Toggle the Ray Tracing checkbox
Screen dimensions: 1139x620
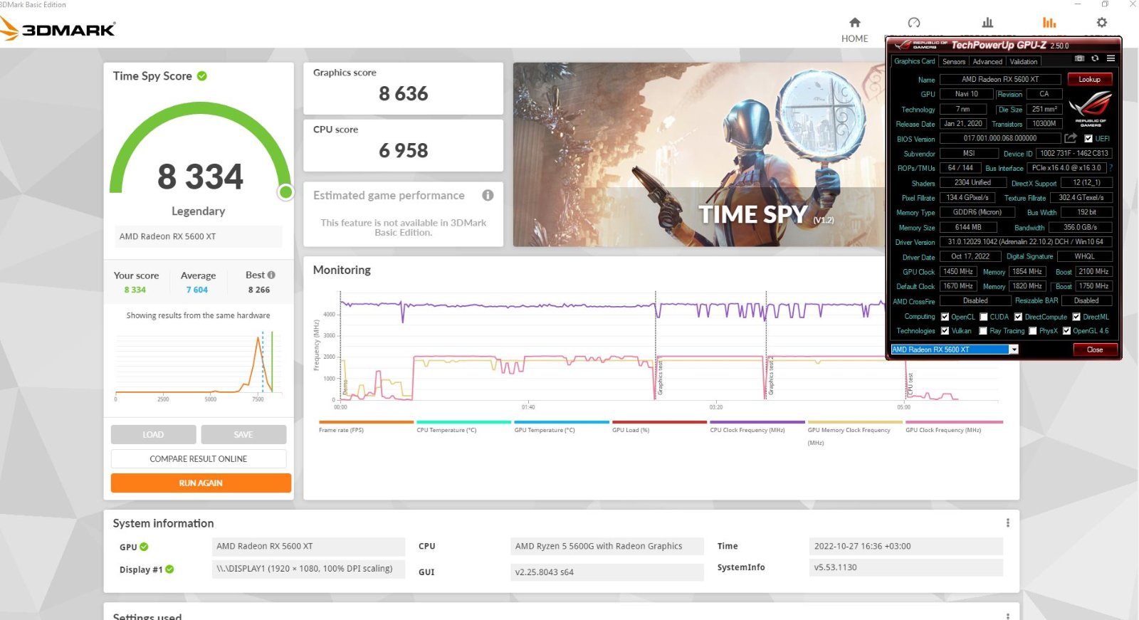point(983,331)
